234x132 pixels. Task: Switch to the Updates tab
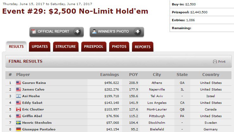pyautogui.click(x=40, y=47)
